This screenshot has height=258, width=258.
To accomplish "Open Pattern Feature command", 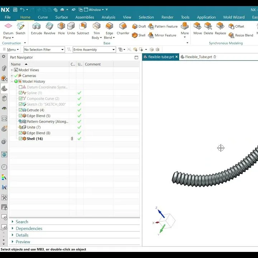I will (163, 26).
